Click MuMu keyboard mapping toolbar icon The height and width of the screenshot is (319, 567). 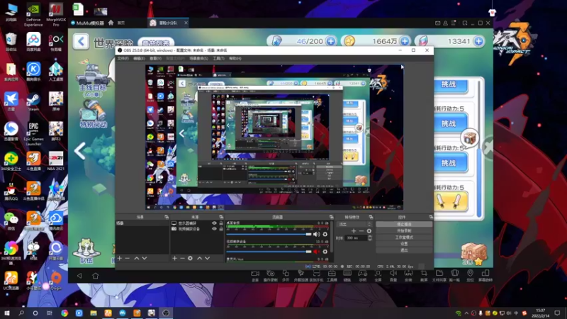pos(347,275)
